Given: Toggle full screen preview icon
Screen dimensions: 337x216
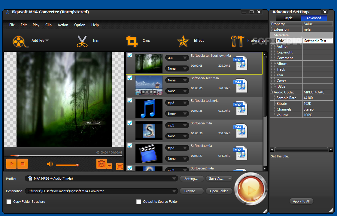Looking at the screenshot, I should click(120, 166).
